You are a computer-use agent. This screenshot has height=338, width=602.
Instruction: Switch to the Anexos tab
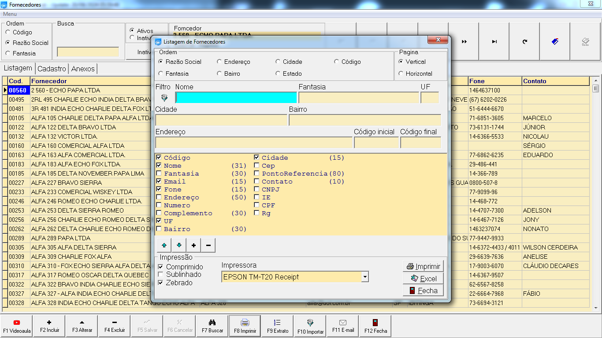pyautogui.click(x=83, y=69)
